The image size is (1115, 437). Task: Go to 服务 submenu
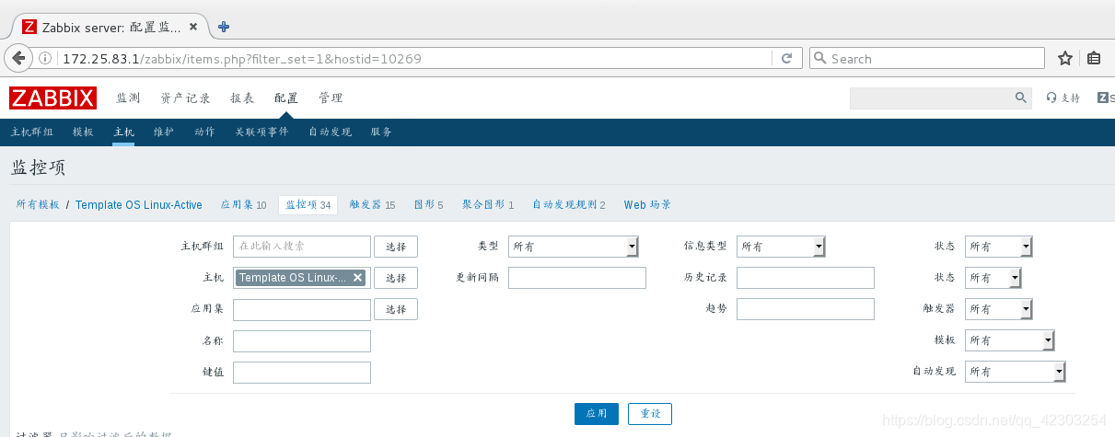[x=381, y=132]
